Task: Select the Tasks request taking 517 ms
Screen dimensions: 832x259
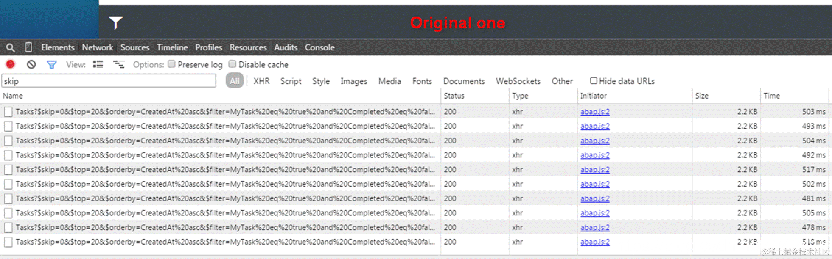Action: 414,169
